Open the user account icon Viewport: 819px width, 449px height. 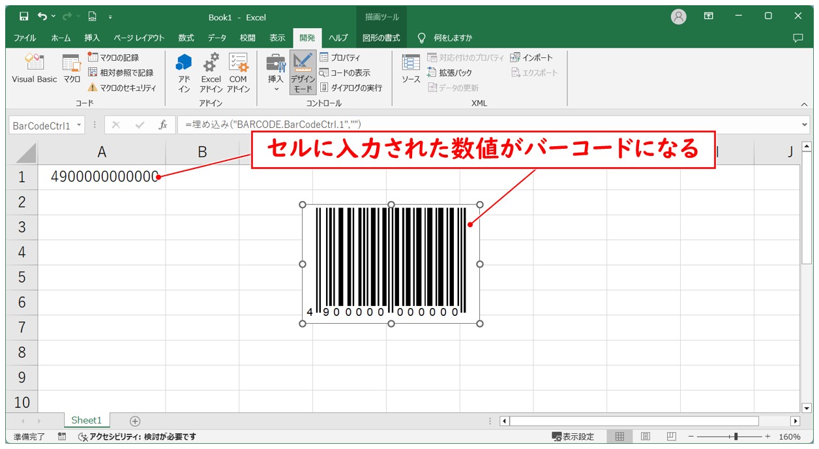(x=679, y=17)
